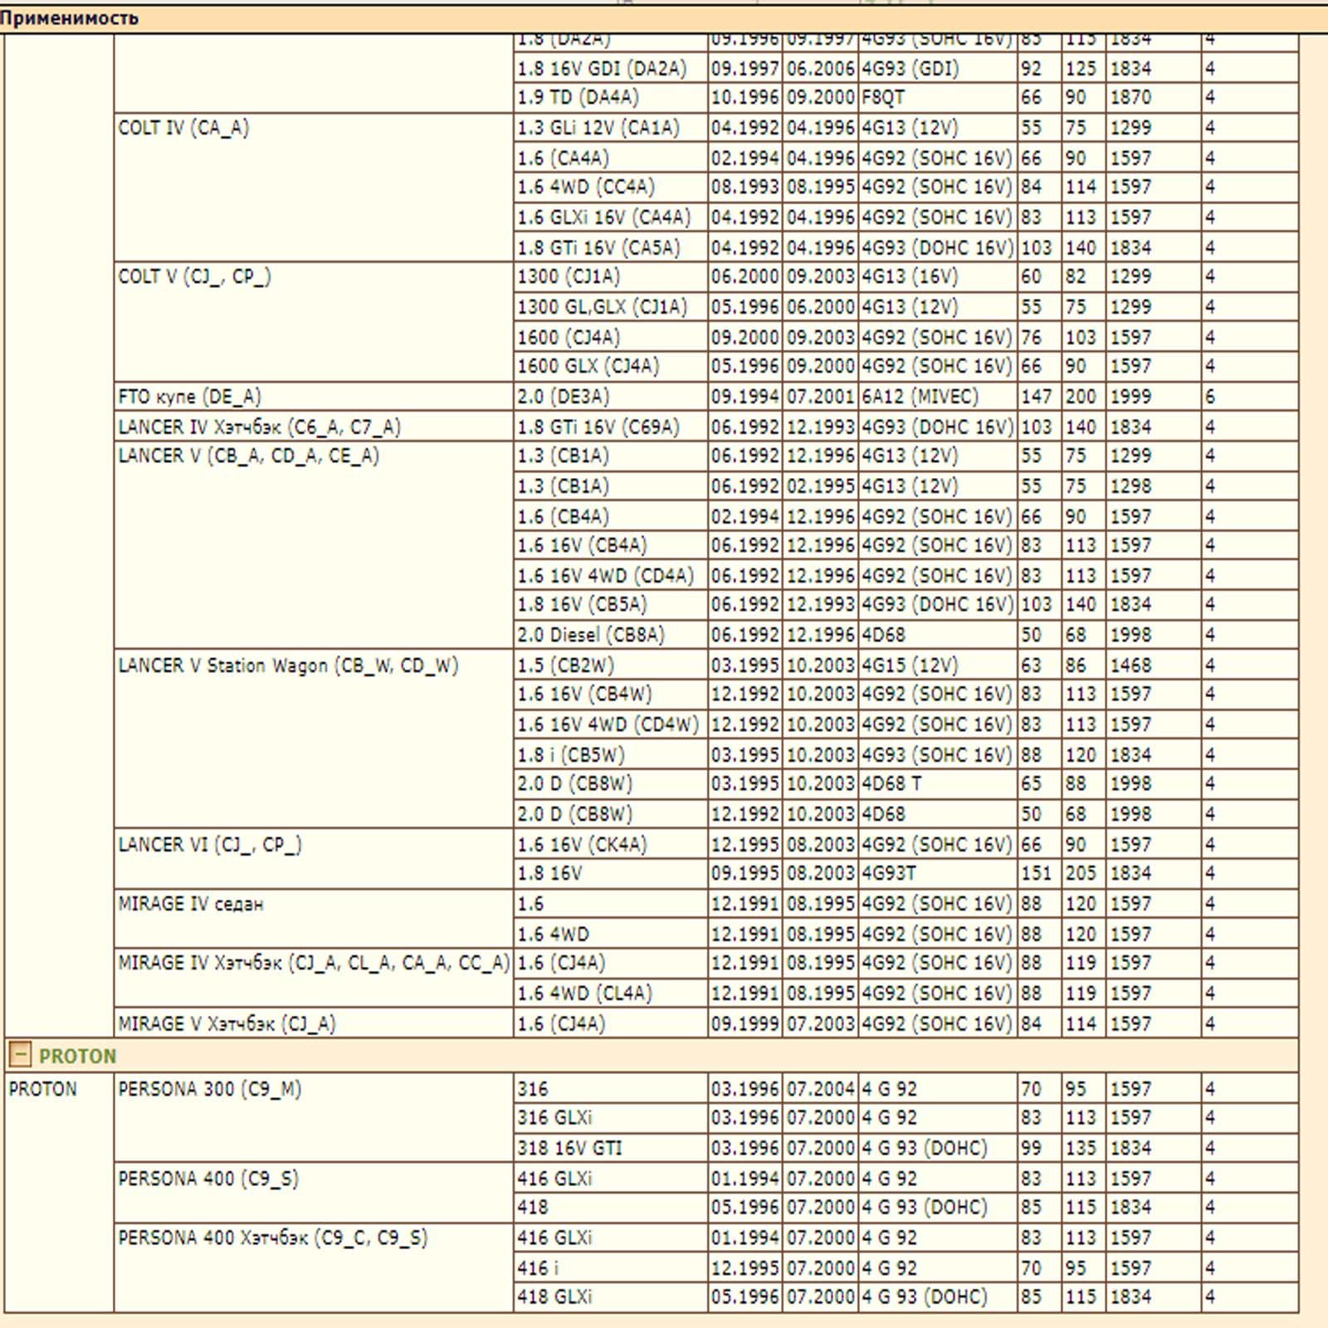The width and height of the screenshot is (1328, 1328).
Task: Select the 1999 displacement value in FTO row
Action: pos(1154,397)
